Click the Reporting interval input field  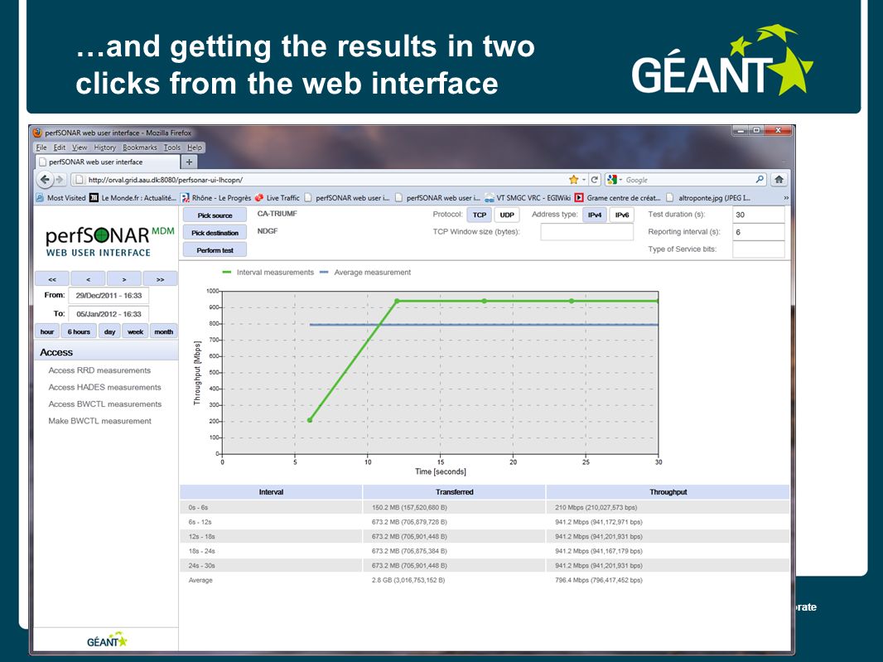point(759,231)
